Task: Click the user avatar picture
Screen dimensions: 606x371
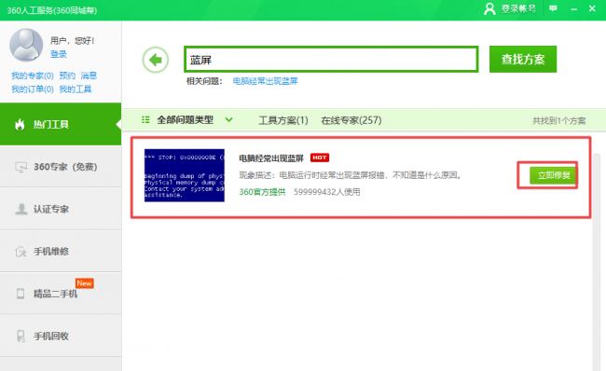Action: [x=26, y=45]
